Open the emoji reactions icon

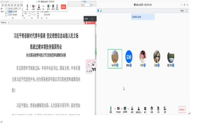click(x=152, y=109)
